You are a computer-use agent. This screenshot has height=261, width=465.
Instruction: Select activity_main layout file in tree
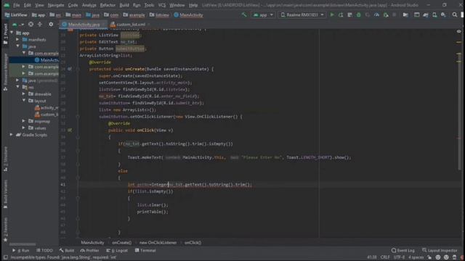pos(46,108)
